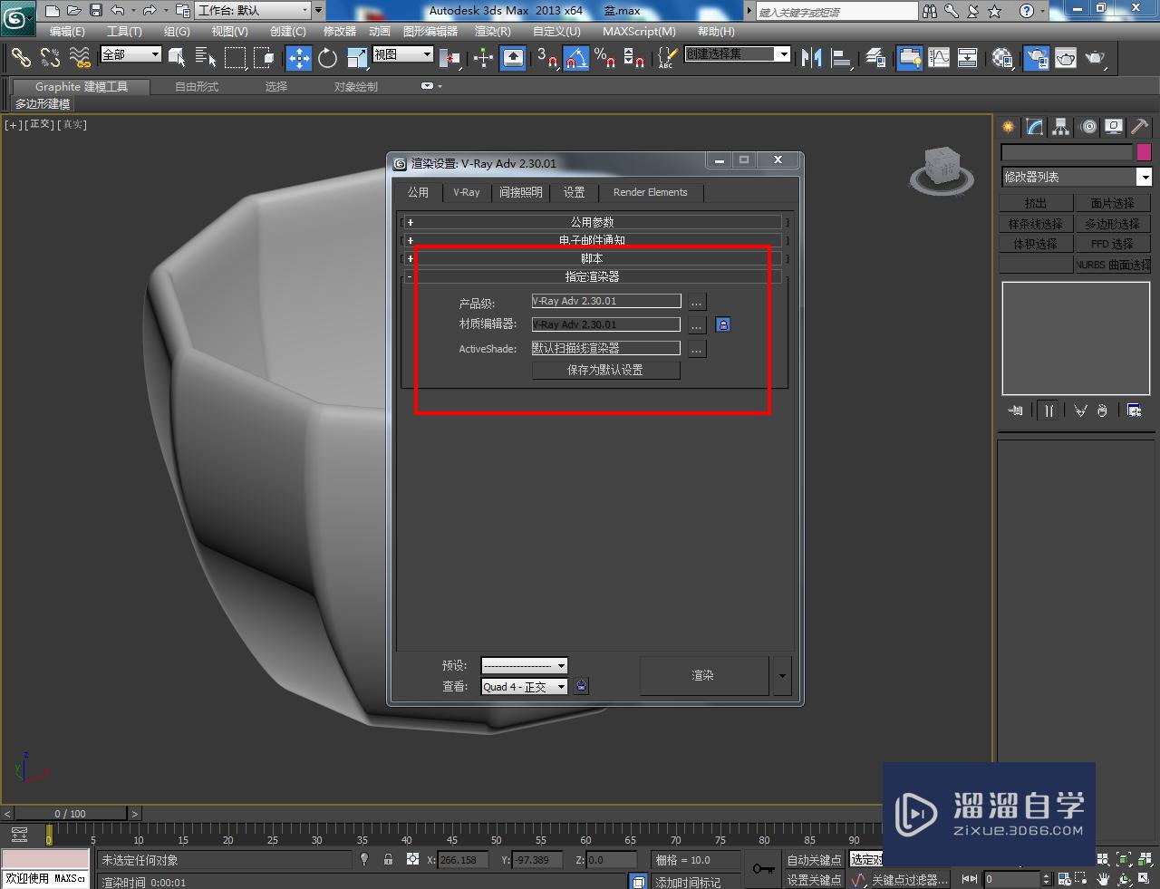Toggle the viewport lock in Render Setup
This screenshot has height=889, width=1160.
click(x=581, y=686)
